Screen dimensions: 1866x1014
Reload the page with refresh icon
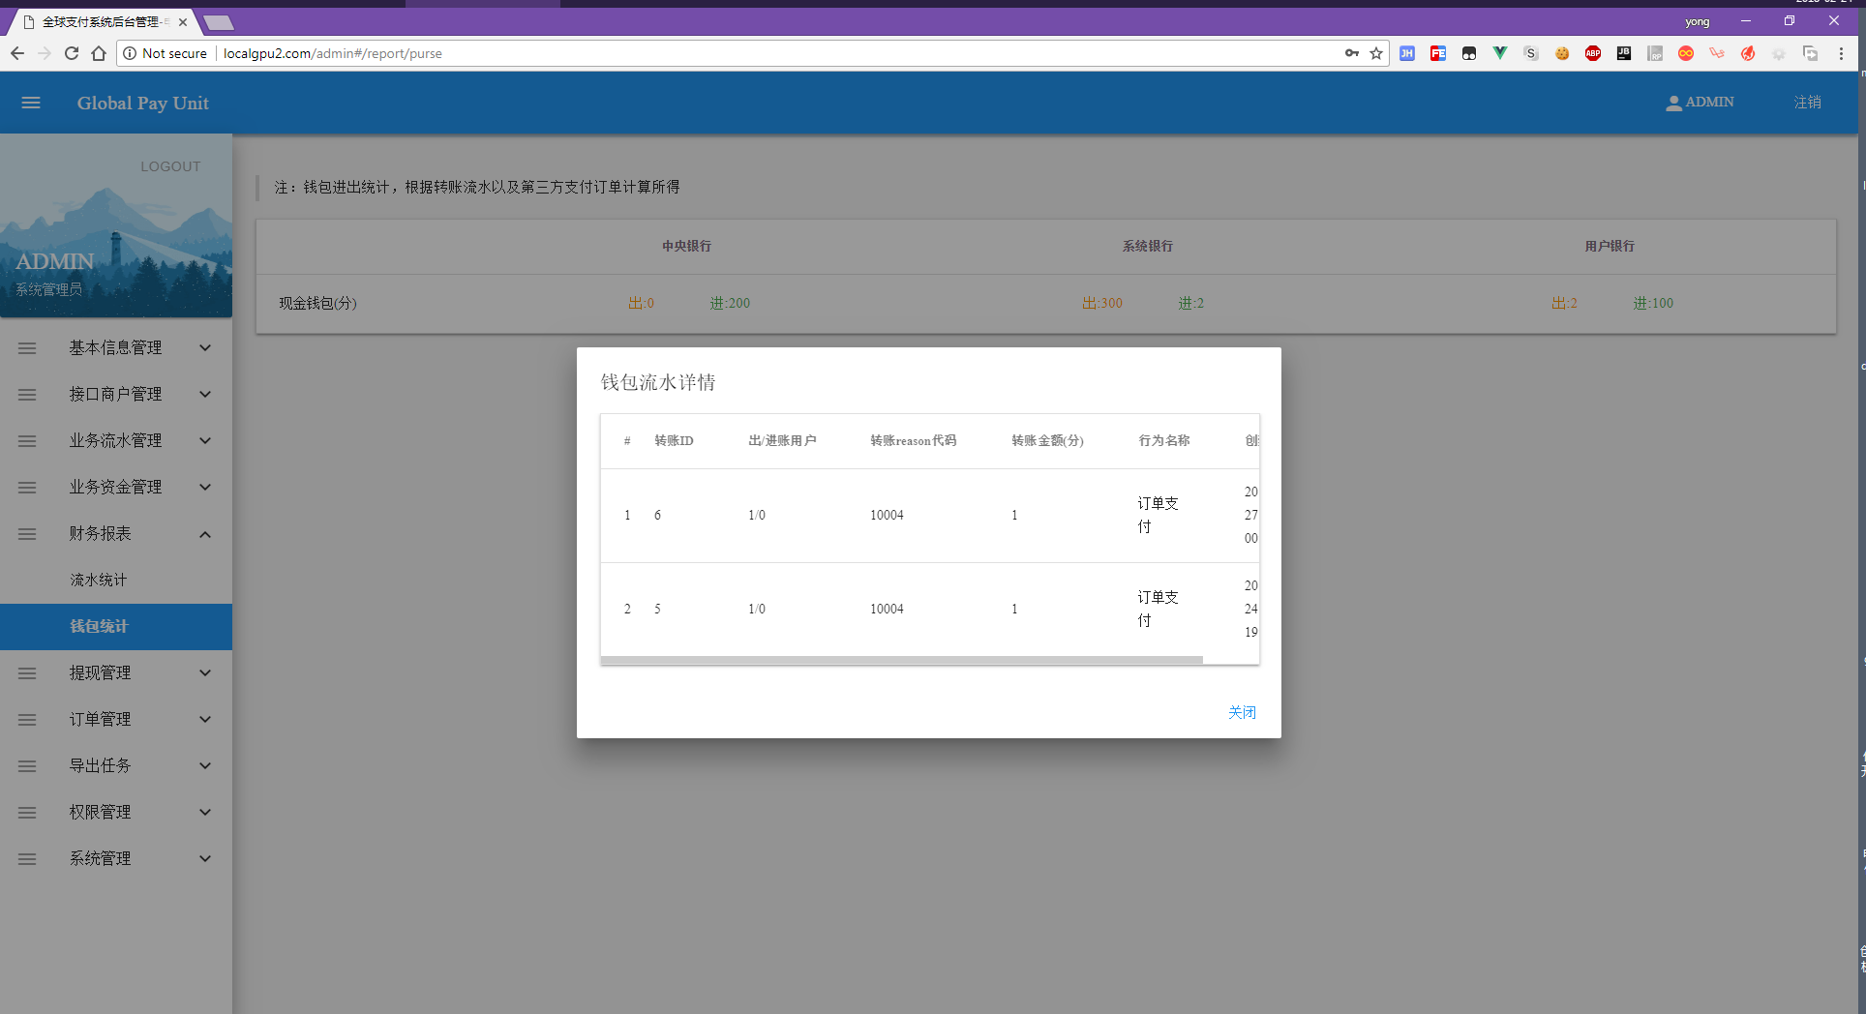[72, 53]
